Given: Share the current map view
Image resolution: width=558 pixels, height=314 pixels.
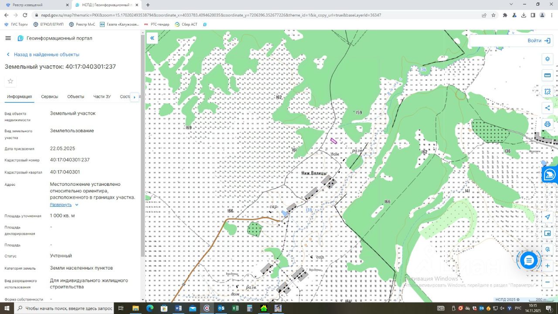Looking at the screenshot, I should click(x=548, y=108).
